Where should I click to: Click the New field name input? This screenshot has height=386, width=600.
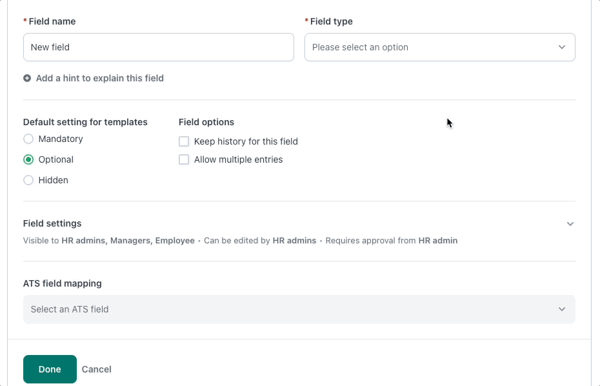(x=158, y=46)
